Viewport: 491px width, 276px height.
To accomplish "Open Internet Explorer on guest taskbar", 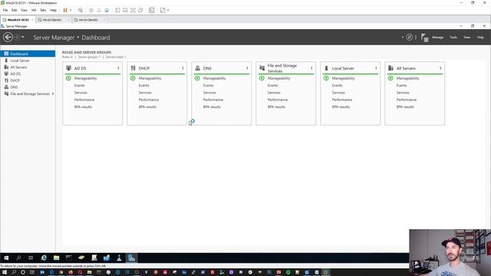I will [x=44, y=258].
